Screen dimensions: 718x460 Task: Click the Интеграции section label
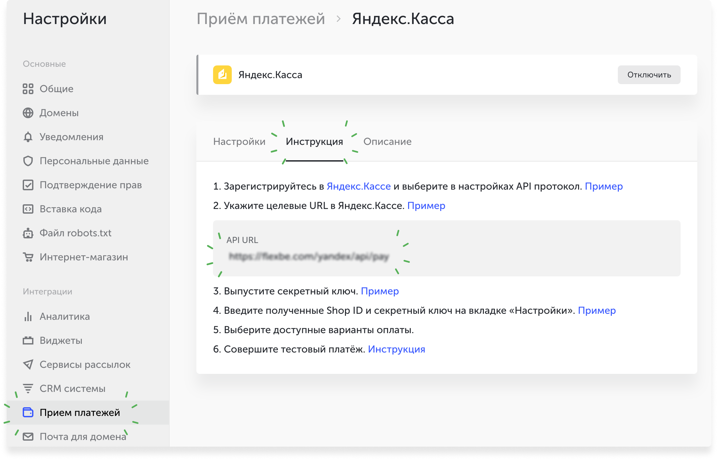point(47,292)
